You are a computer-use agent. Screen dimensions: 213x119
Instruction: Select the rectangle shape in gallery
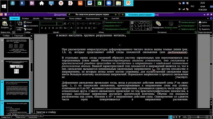141,22
